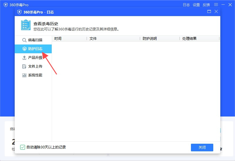Open the 病毒扫描 log section
The width and height of the screenshot is (235, 161).
click(x=33, y=40)
